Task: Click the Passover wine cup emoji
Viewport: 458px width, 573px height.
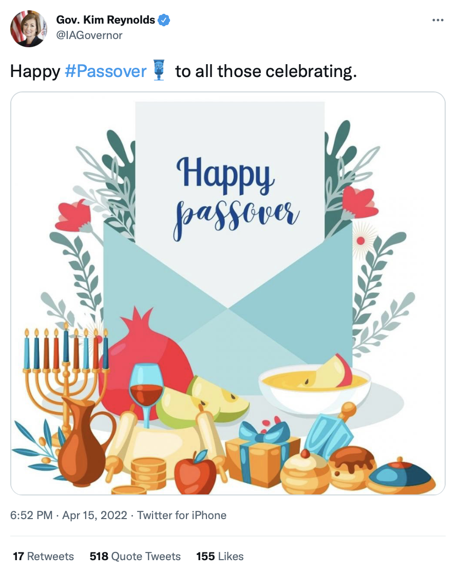Action: pos(159,70)
